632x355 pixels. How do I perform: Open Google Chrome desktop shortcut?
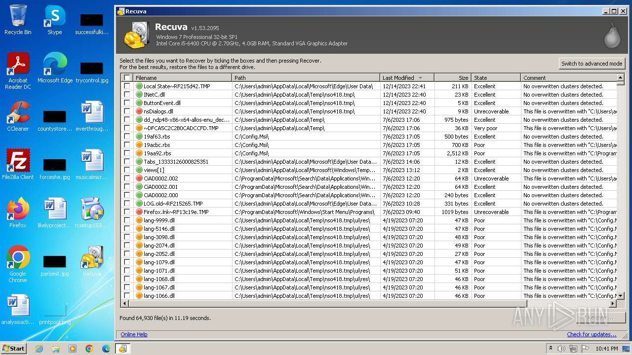(x=18, y=264)
